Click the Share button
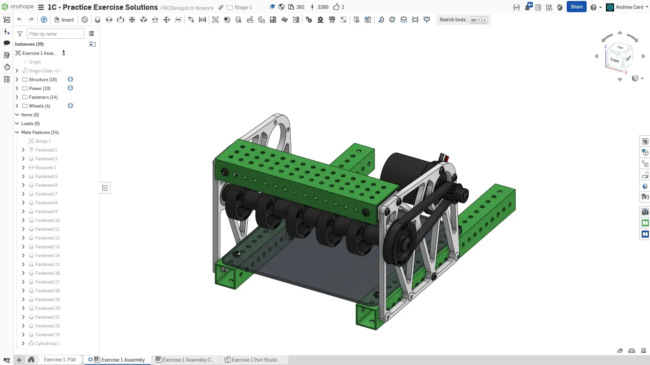650x365 pixels. pyautogui.click(x=576, y=7)
